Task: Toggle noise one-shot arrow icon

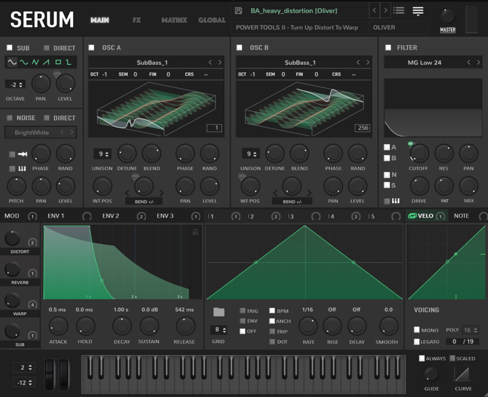Action: (x=22, y=154)
